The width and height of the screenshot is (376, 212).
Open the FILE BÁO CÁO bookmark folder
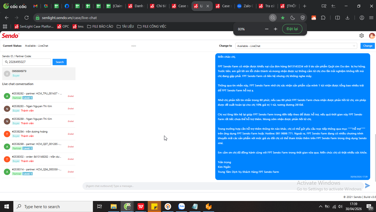pyautogui.click(x=100, y=26)
